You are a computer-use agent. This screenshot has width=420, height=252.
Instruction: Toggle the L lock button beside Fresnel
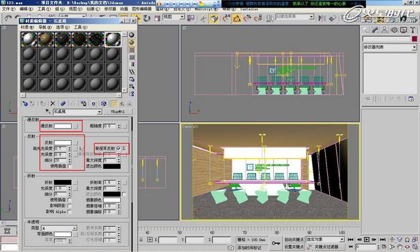coord(124,148)
